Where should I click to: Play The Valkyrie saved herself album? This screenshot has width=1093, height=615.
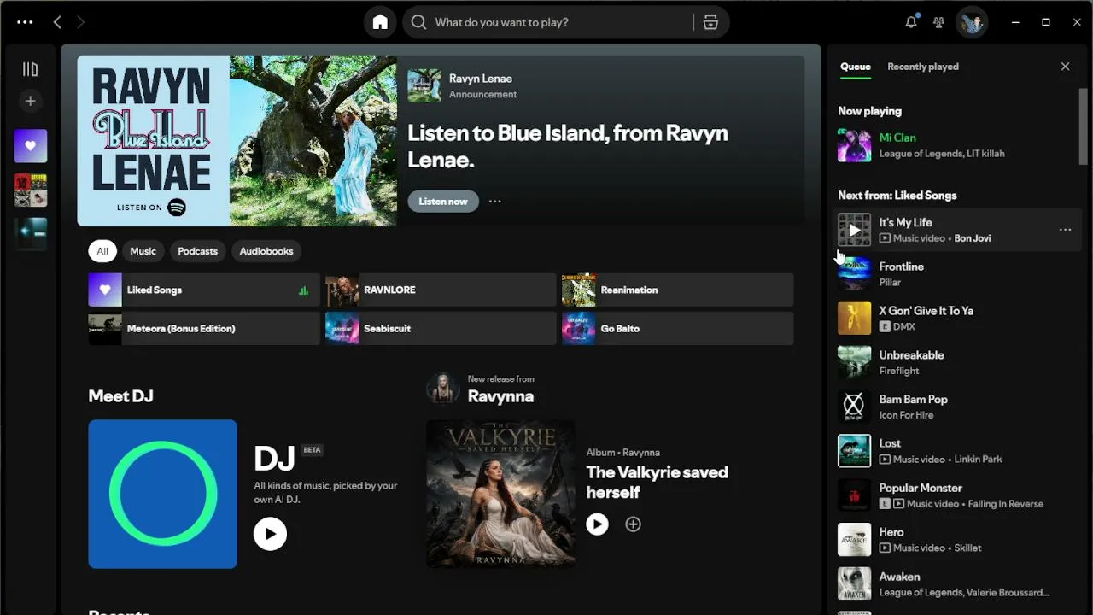pyautogui.click(x=597, y=524)
